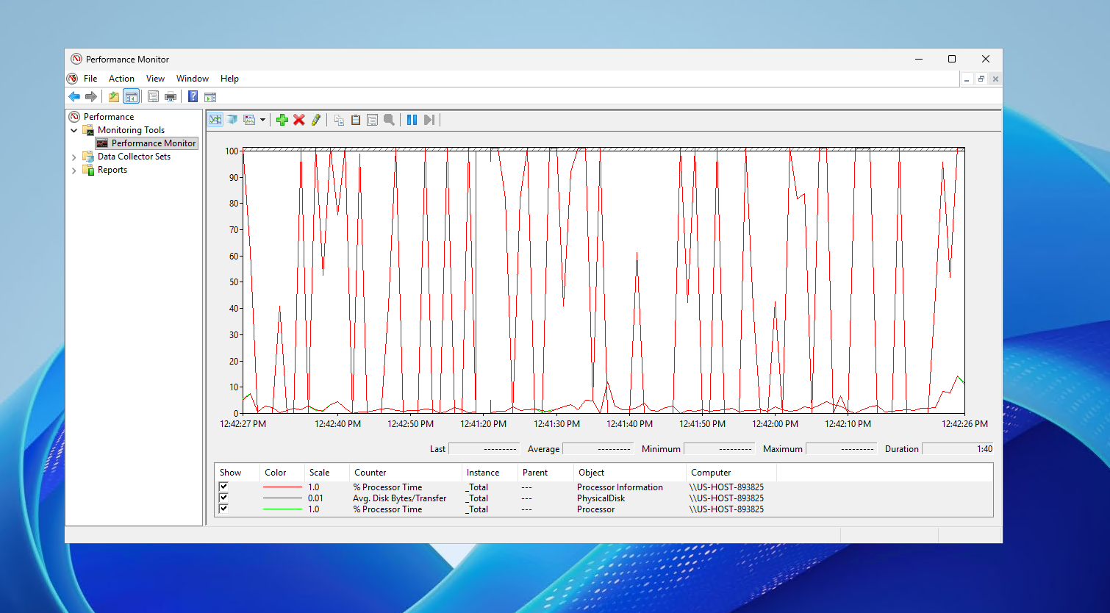This screenshot has width=1110, height=613.
Task: Click the Last value field
Action: (x=484, y=448)
